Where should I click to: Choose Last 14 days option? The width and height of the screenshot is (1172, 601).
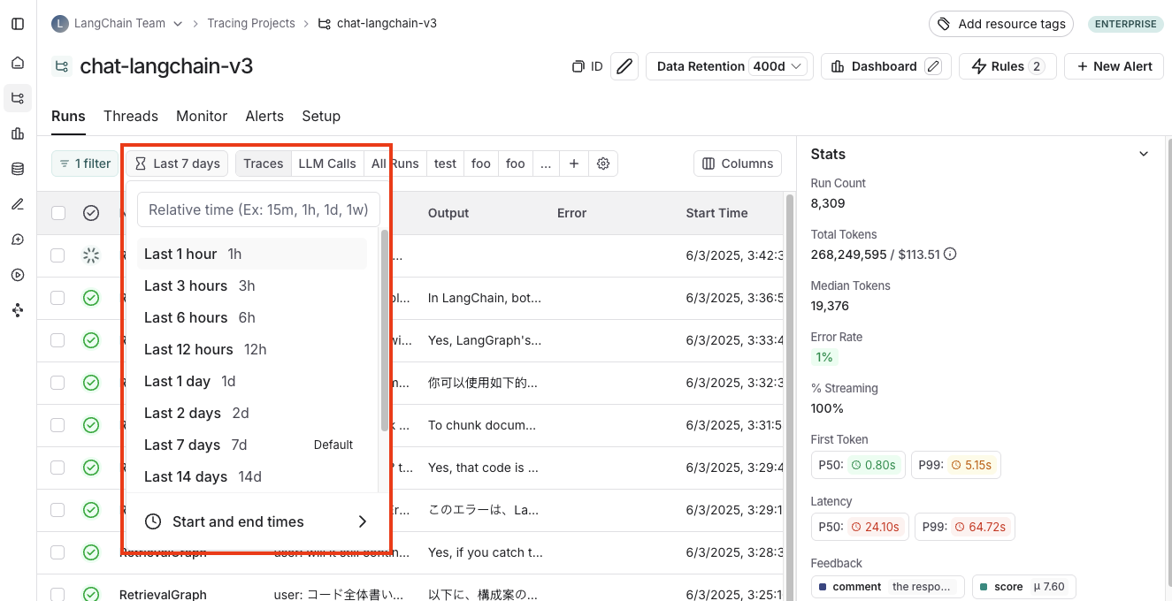click(x=251, y=476)
